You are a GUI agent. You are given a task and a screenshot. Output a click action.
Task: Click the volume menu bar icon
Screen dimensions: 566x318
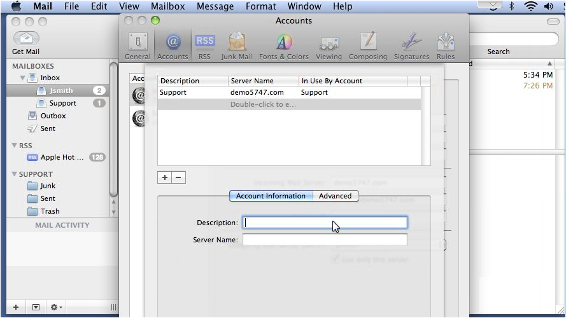pyautogui.click(x=549, y=6)
